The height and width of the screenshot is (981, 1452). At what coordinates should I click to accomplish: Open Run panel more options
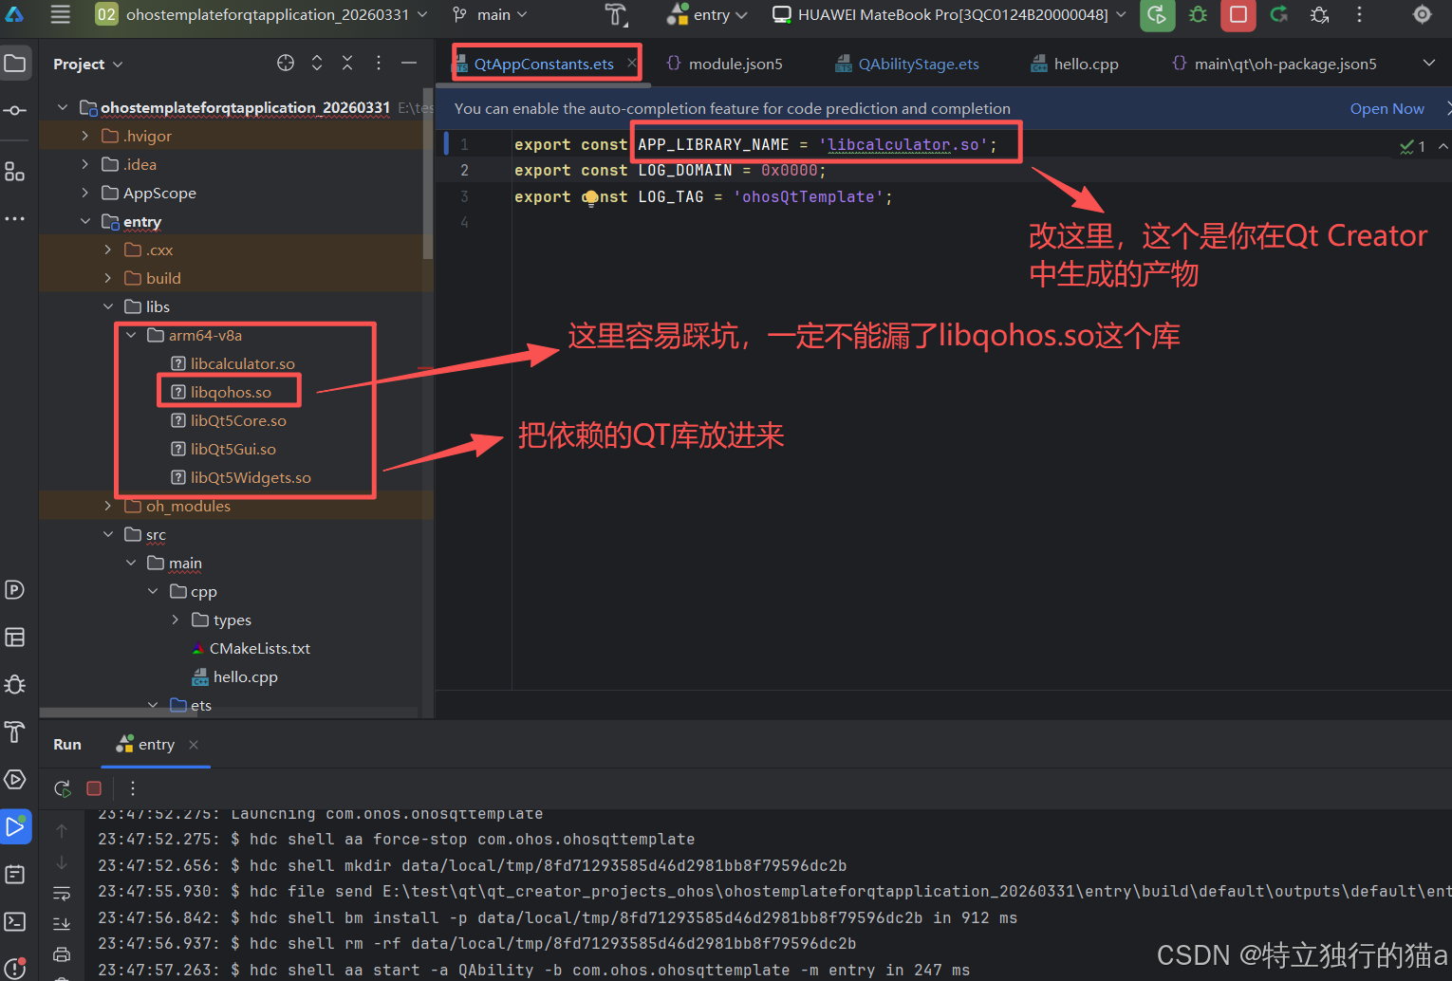(133, 788)
